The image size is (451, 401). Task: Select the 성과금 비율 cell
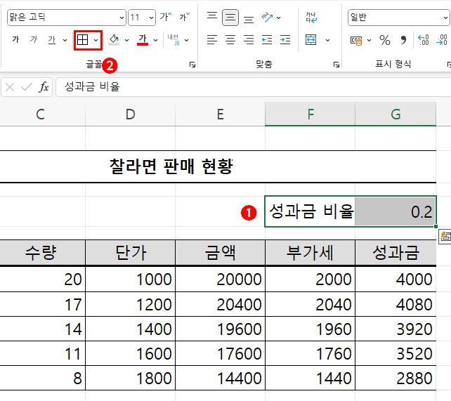[x=310, y=211]
